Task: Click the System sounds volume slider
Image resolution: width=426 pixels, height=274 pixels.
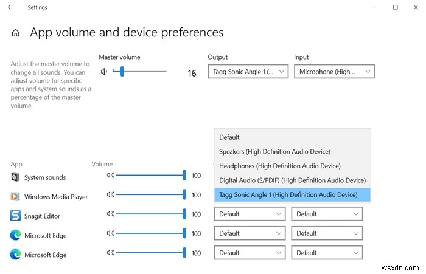Action: tap(151, 175)
